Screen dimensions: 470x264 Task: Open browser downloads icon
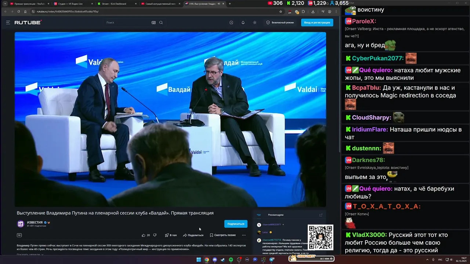(x=312, y=11)
